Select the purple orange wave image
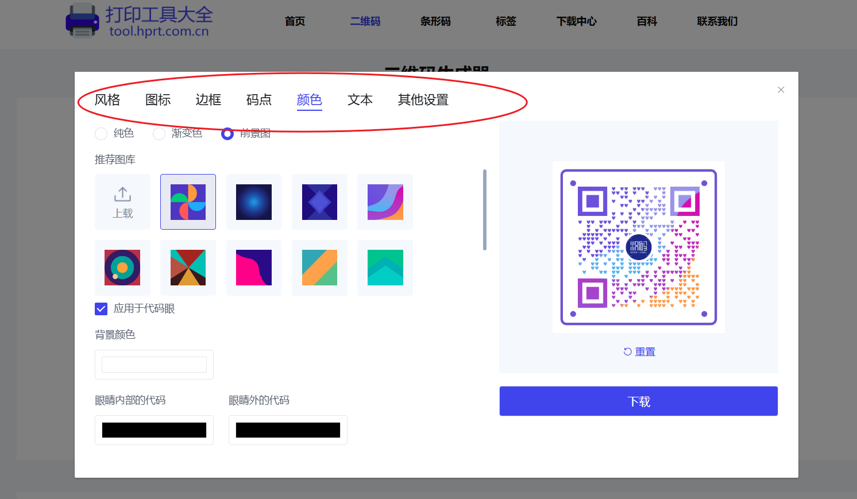Screen dimensions: 857x499 point(385,202)
